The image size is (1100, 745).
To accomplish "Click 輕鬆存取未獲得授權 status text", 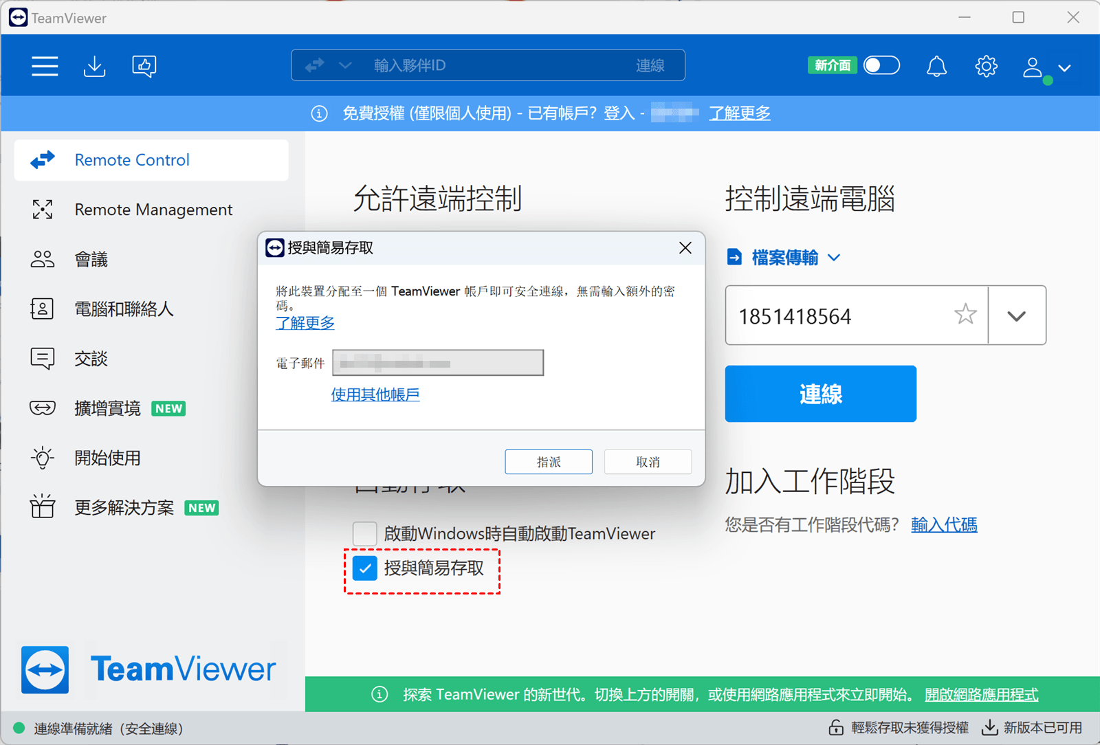I will [x=910, y=728].
